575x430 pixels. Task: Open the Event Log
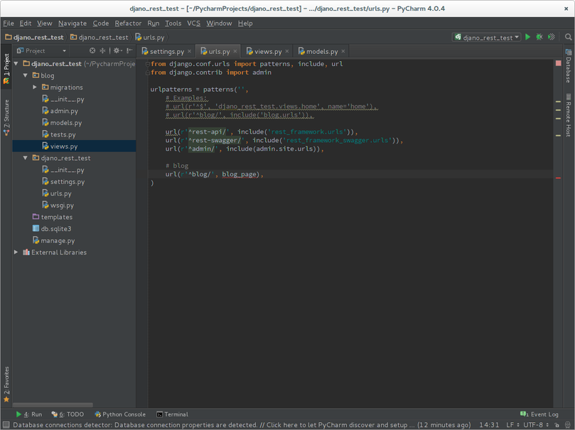pyautogui.click(x=539, y=414)
